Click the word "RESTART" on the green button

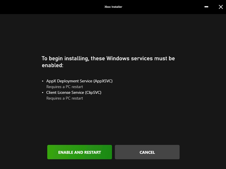click(92, 152)
